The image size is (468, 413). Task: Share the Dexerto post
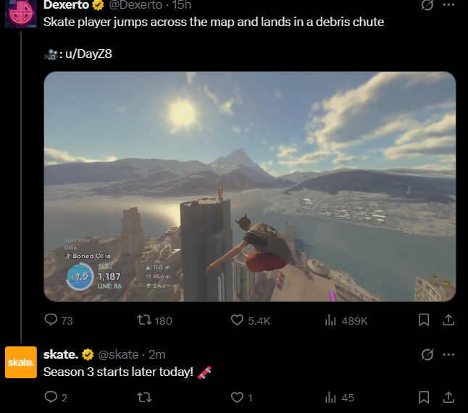coord(448,320)
